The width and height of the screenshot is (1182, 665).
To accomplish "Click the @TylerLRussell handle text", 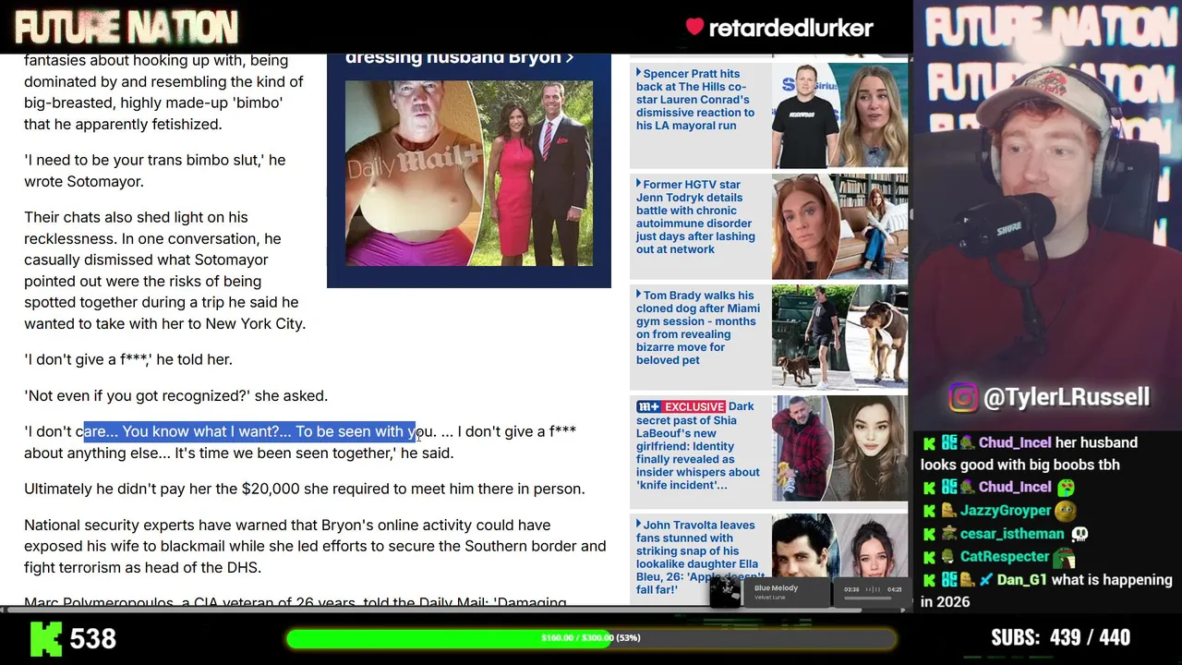I will [x=1067, y=397].
